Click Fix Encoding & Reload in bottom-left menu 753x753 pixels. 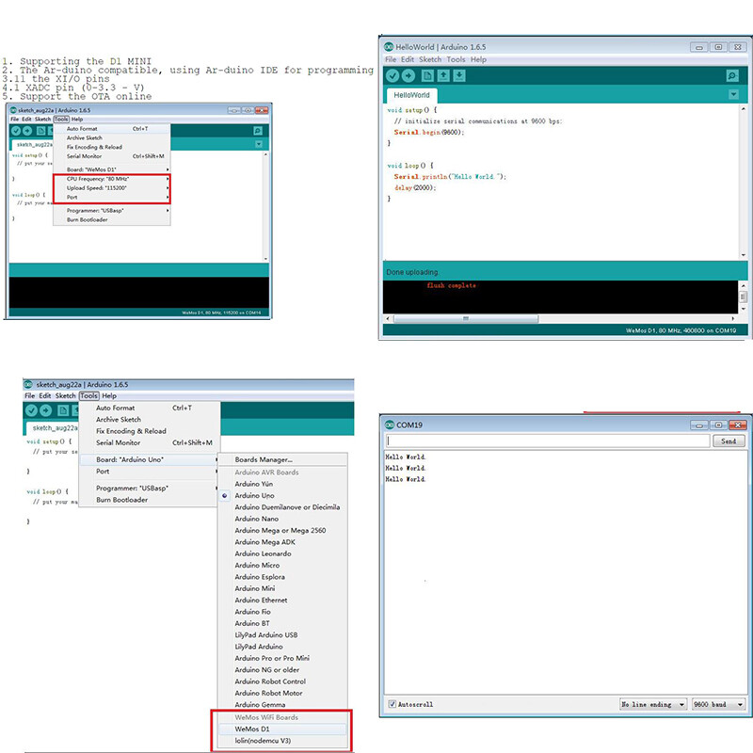pos(150,431)
